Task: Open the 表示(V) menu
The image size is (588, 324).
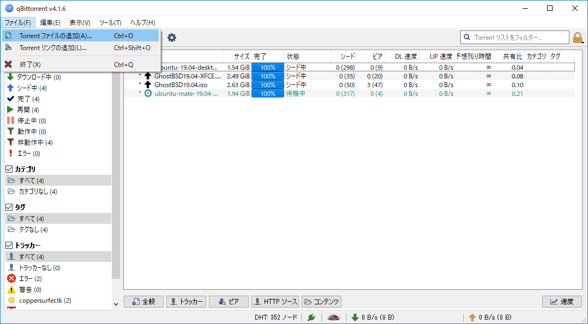Action: pyautogui.click(x=80, y=22)
